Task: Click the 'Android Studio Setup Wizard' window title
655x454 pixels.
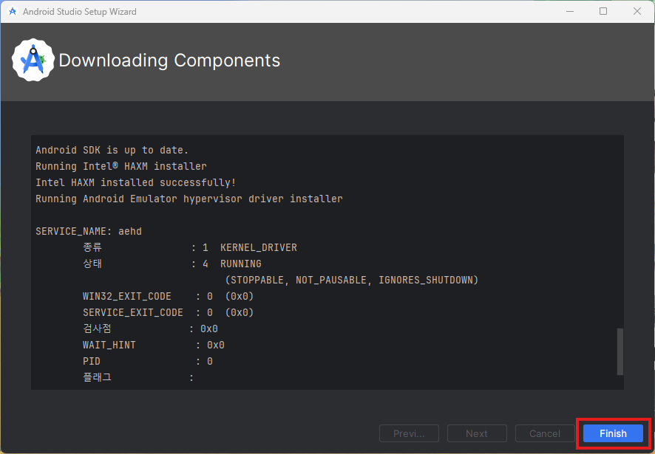Action: pyautogui.click(x=79, y=12)
